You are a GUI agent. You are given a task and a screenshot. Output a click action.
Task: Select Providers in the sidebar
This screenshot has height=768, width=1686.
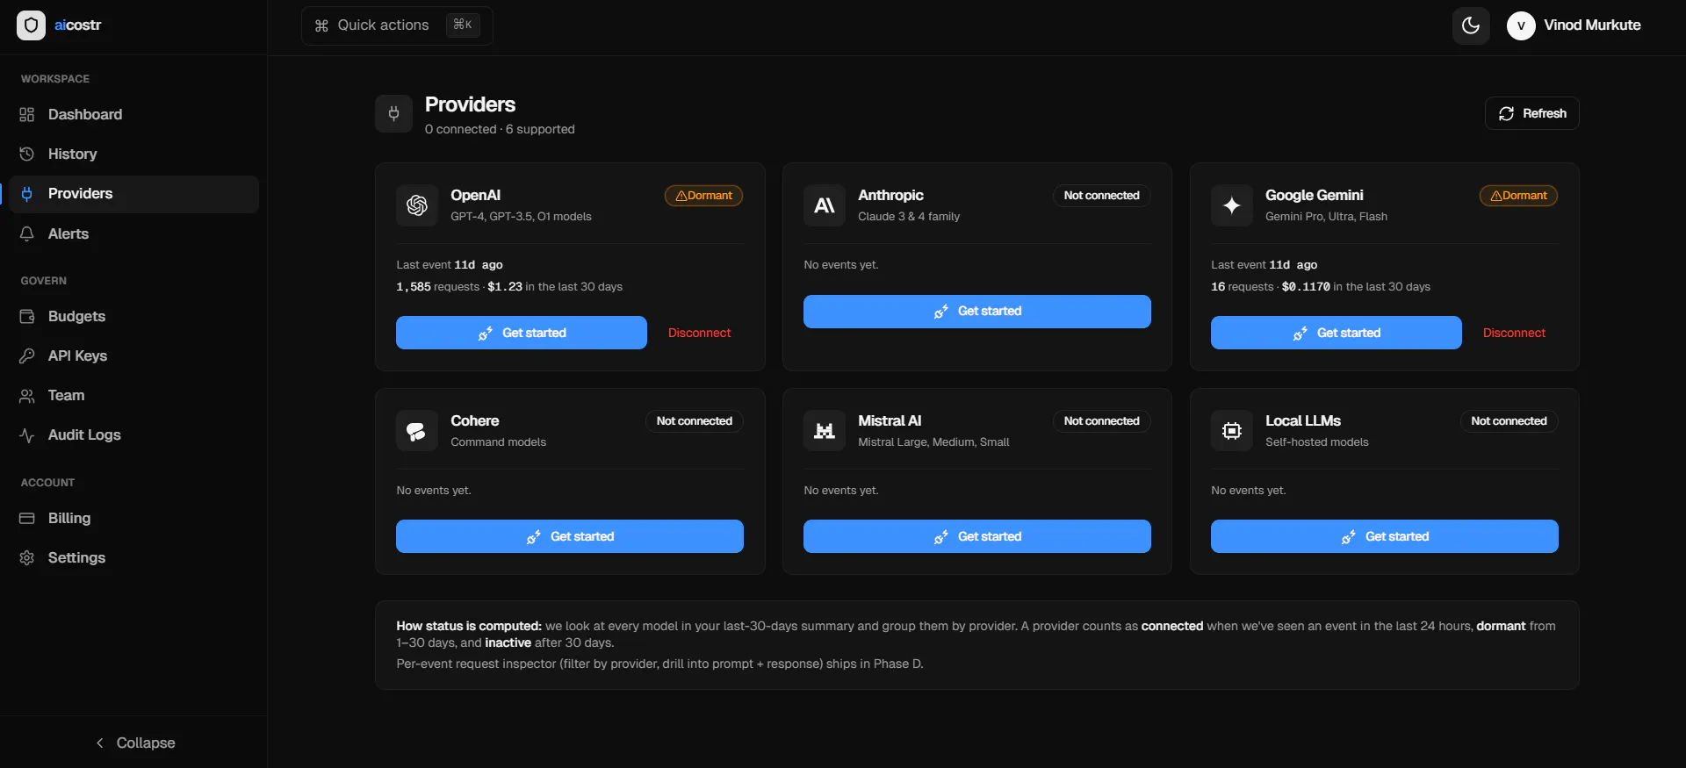134,194
